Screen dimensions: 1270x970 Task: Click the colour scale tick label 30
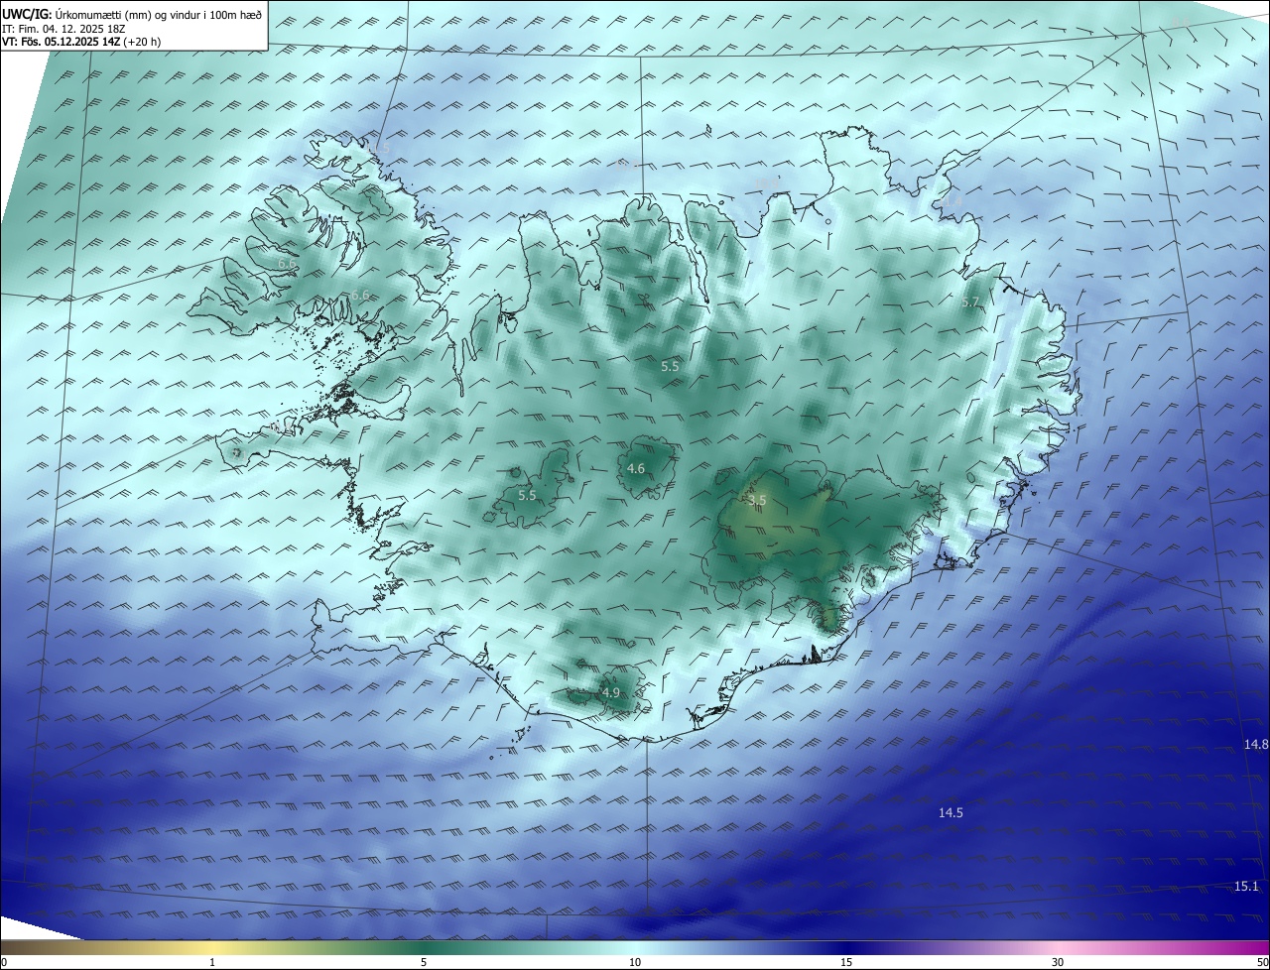coord(1058,962)
